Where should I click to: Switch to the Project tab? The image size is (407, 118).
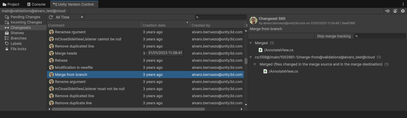(11, 4)
